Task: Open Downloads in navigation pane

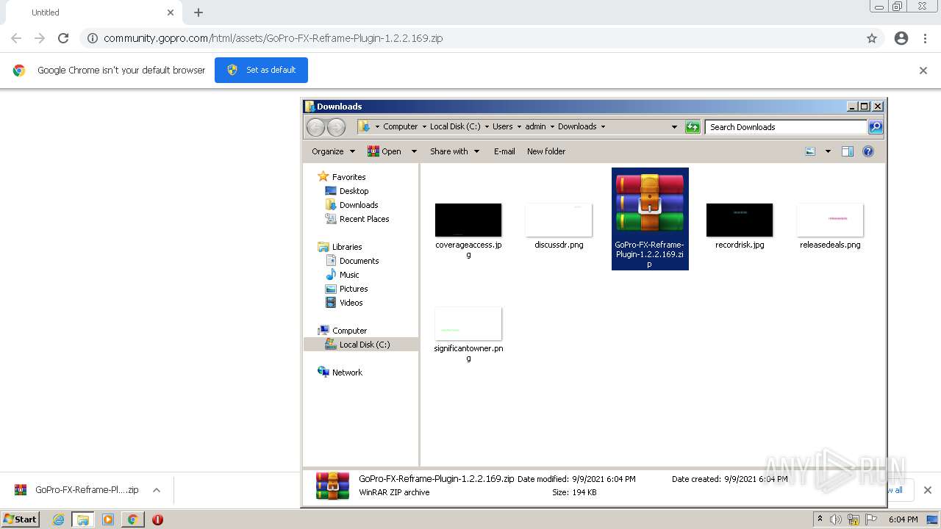Action: tap(359, 205)
